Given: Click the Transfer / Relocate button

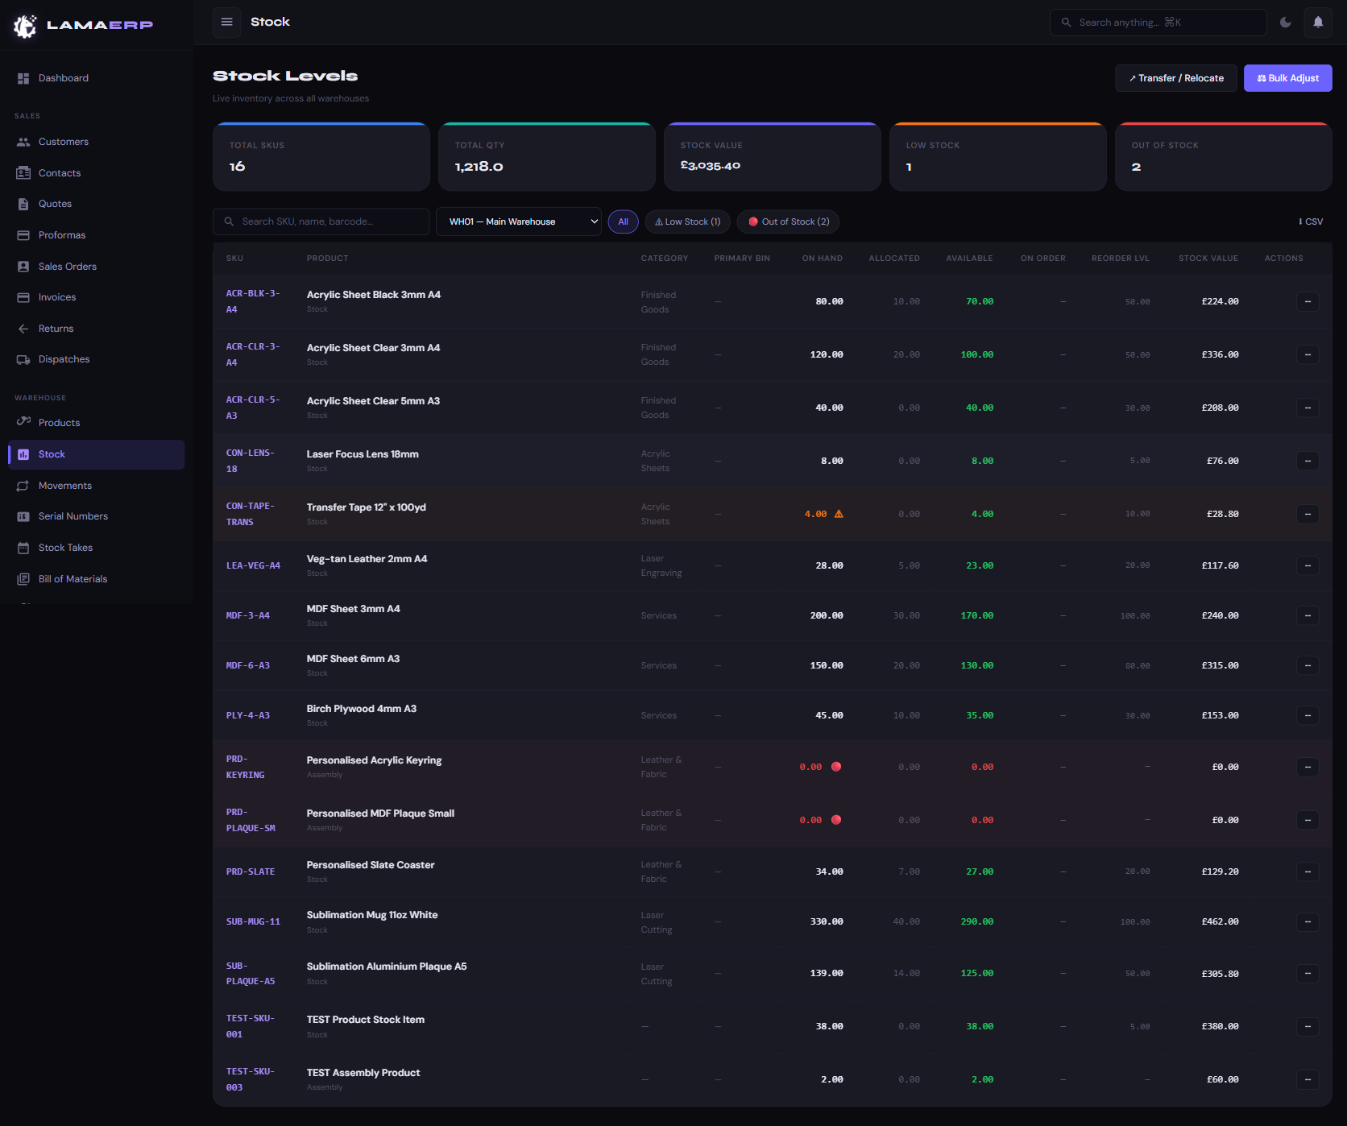Looking at the screenshot, I should pos(1175,78).
